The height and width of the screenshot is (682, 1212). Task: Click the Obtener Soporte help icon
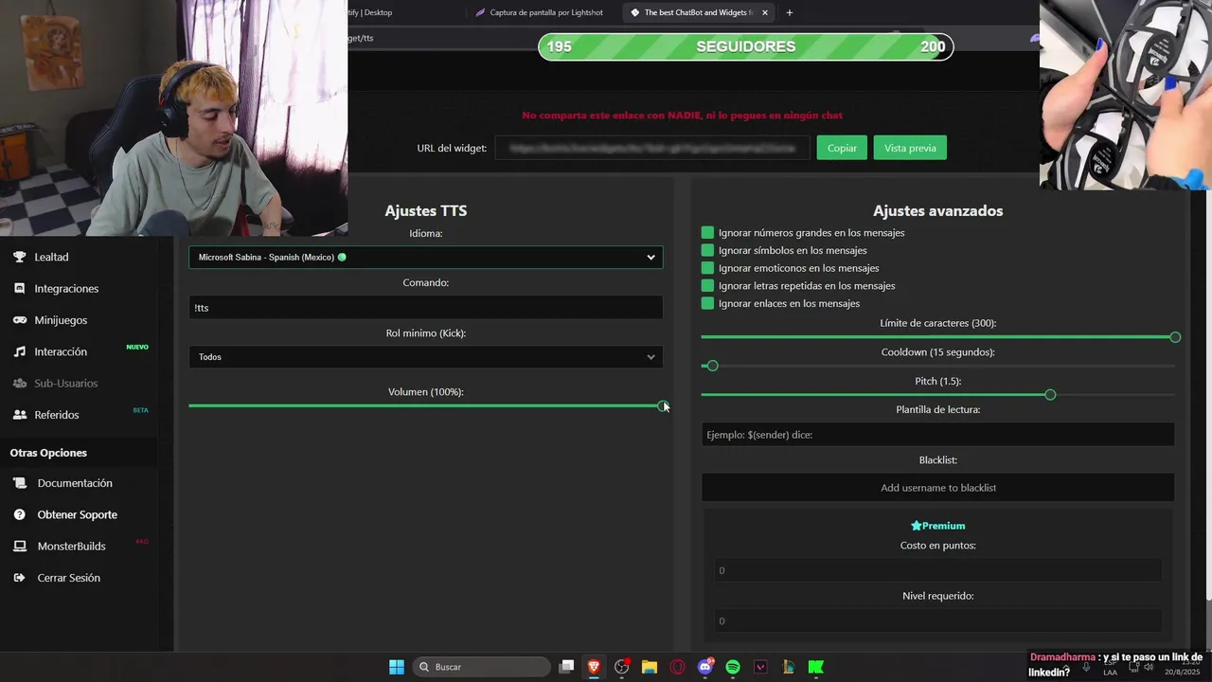pos(19,514)
